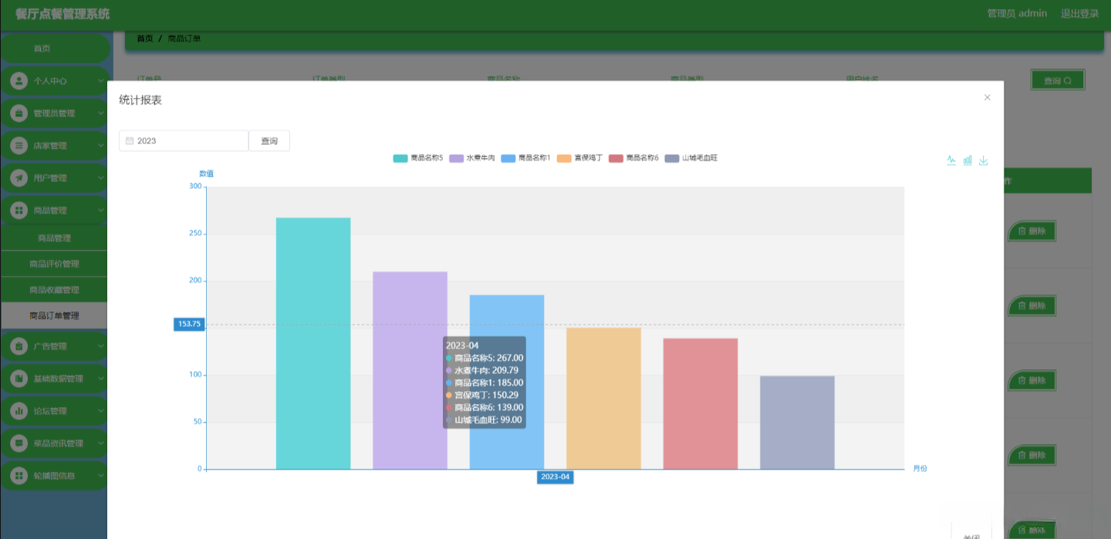Toggle 商品名称6 series in legend
1111x539 pixels.
pos(633,158)
